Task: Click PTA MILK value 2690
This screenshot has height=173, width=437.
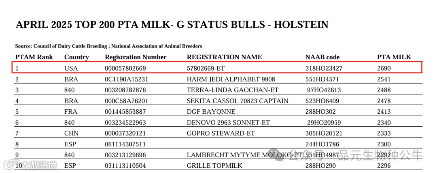Action: [384, 68]
